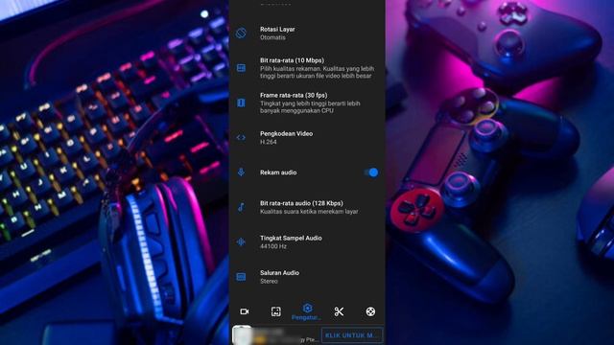614x345 pixels.
Task: Tap the 'H.264' value text
Action: tap(269, 142)
